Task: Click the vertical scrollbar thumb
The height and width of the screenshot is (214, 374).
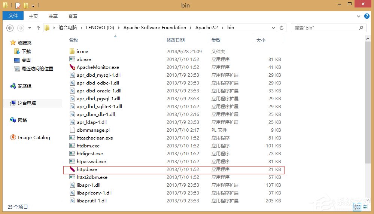Action: click(368, 103)
